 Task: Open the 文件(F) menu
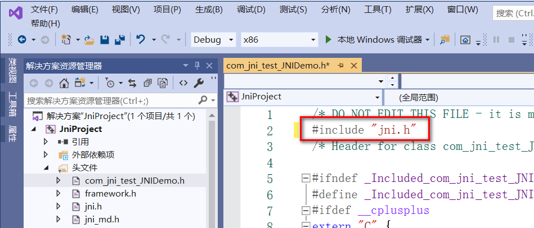(44, 10)
